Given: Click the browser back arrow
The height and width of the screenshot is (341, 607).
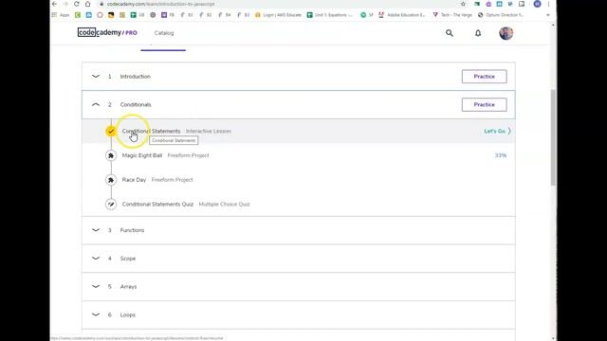Looking at the screenshot, I should 54,4.
